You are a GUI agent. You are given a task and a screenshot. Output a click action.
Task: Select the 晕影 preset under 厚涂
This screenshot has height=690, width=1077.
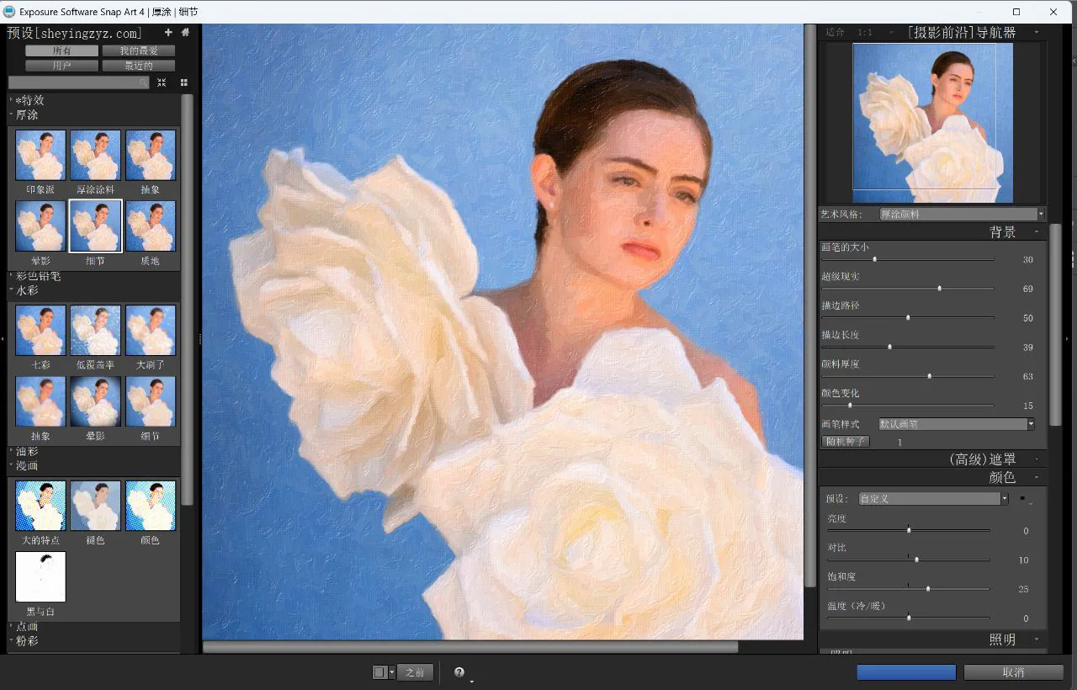(x=40, y=226)
